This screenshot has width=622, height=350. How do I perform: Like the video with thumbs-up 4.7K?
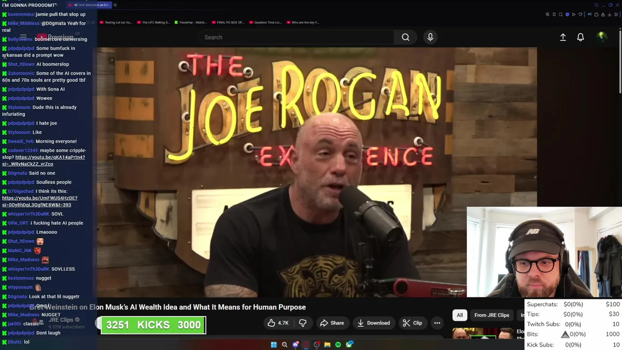click(278, 323)
